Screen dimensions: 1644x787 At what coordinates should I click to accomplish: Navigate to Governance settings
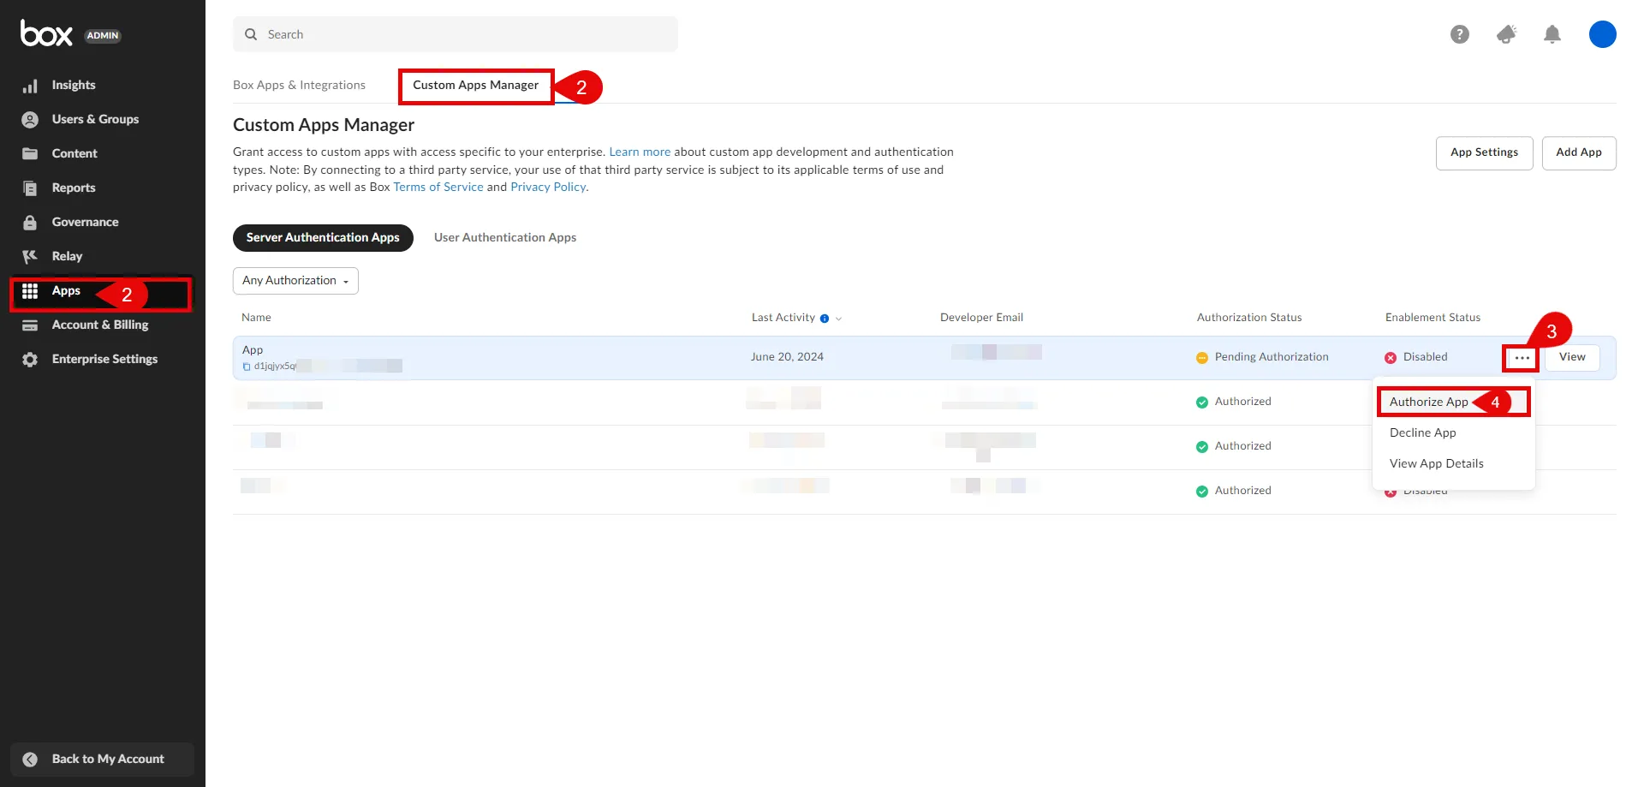[x=85, y=222]
